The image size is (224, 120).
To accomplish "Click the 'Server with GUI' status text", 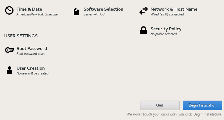I will pyautogui.click(x=94, y=14).
